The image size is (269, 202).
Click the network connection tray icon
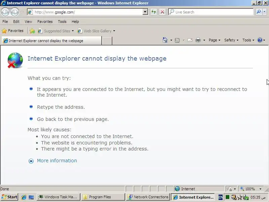tap(245, 197)
